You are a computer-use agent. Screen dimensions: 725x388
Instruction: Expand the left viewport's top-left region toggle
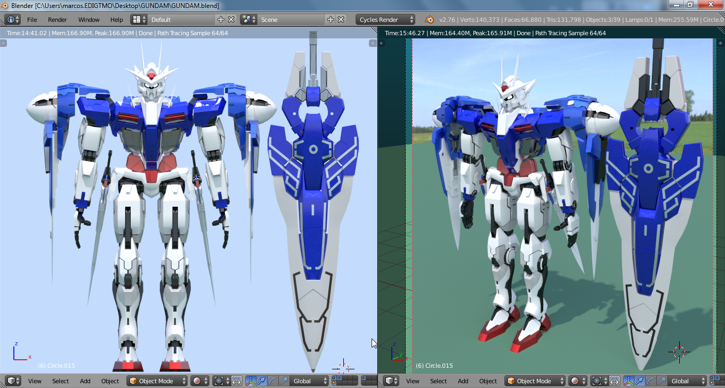(3, 43)
